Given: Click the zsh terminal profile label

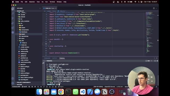Looking at the screenshot, I should (x=148, y=61).
